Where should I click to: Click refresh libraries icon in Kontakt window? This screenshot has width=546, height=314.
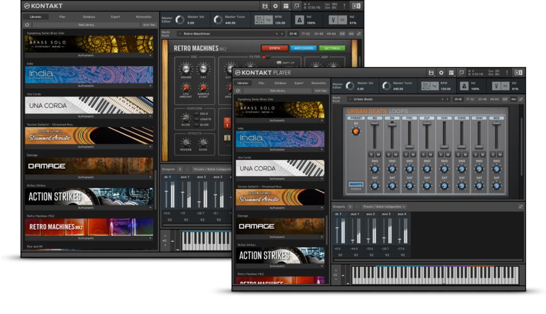pyautogui.click(x=27, y=25)
